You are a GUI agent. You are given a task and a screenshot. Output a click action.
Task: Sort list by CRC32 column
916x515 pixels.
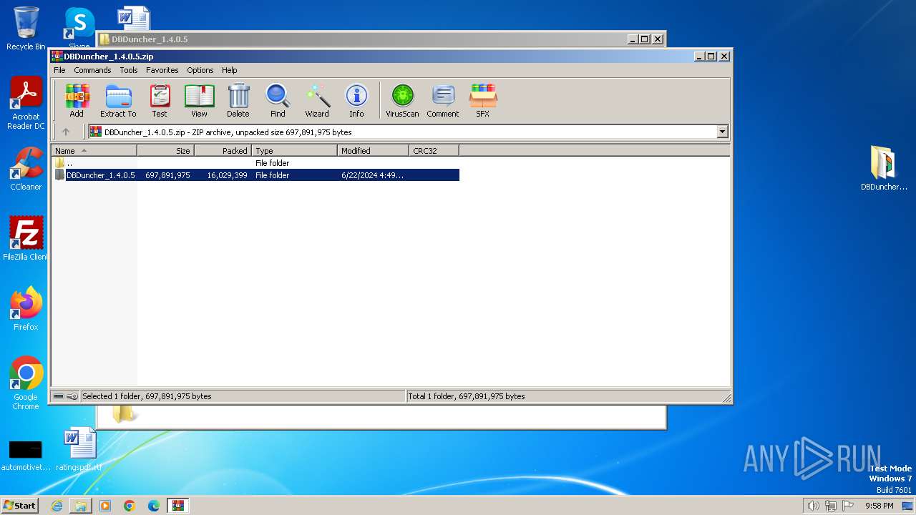pos(434,151)
